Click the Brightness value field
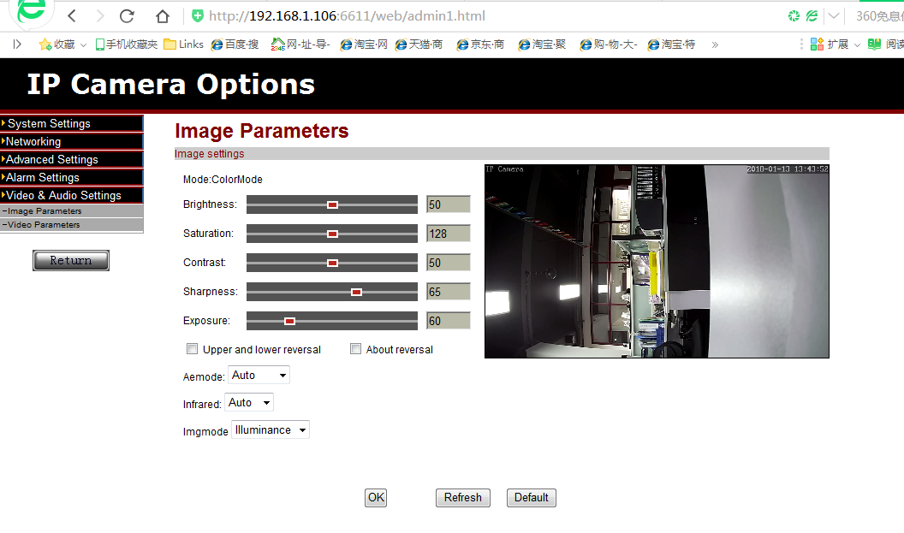The width and height of the screenshot is (904, 533). [449, 204]
